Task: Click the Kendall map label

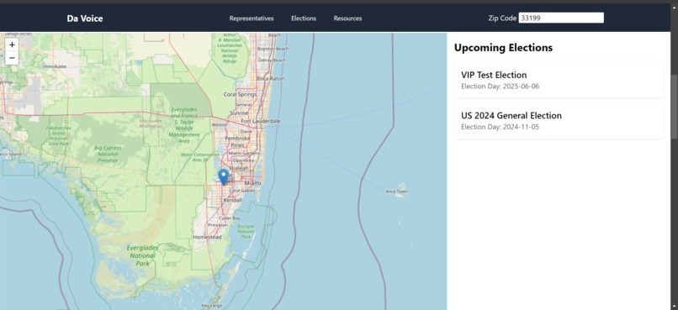Action: (233, 200)
